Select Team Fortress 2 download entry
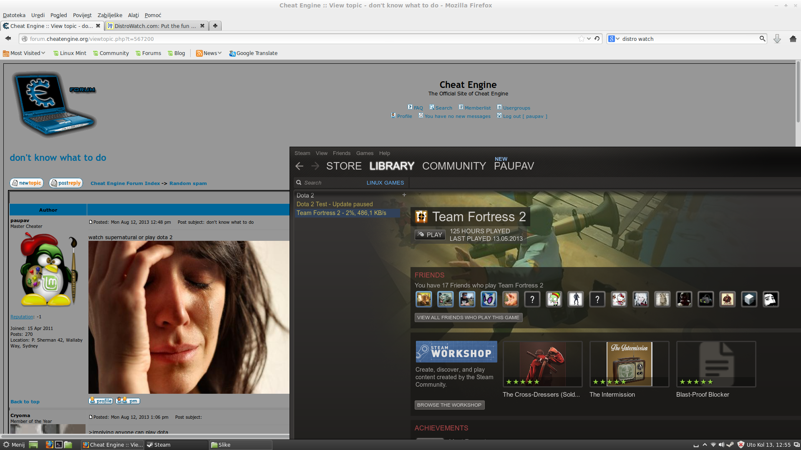The height and width of the screenshot is (450, 801). (x=347, y=213)
